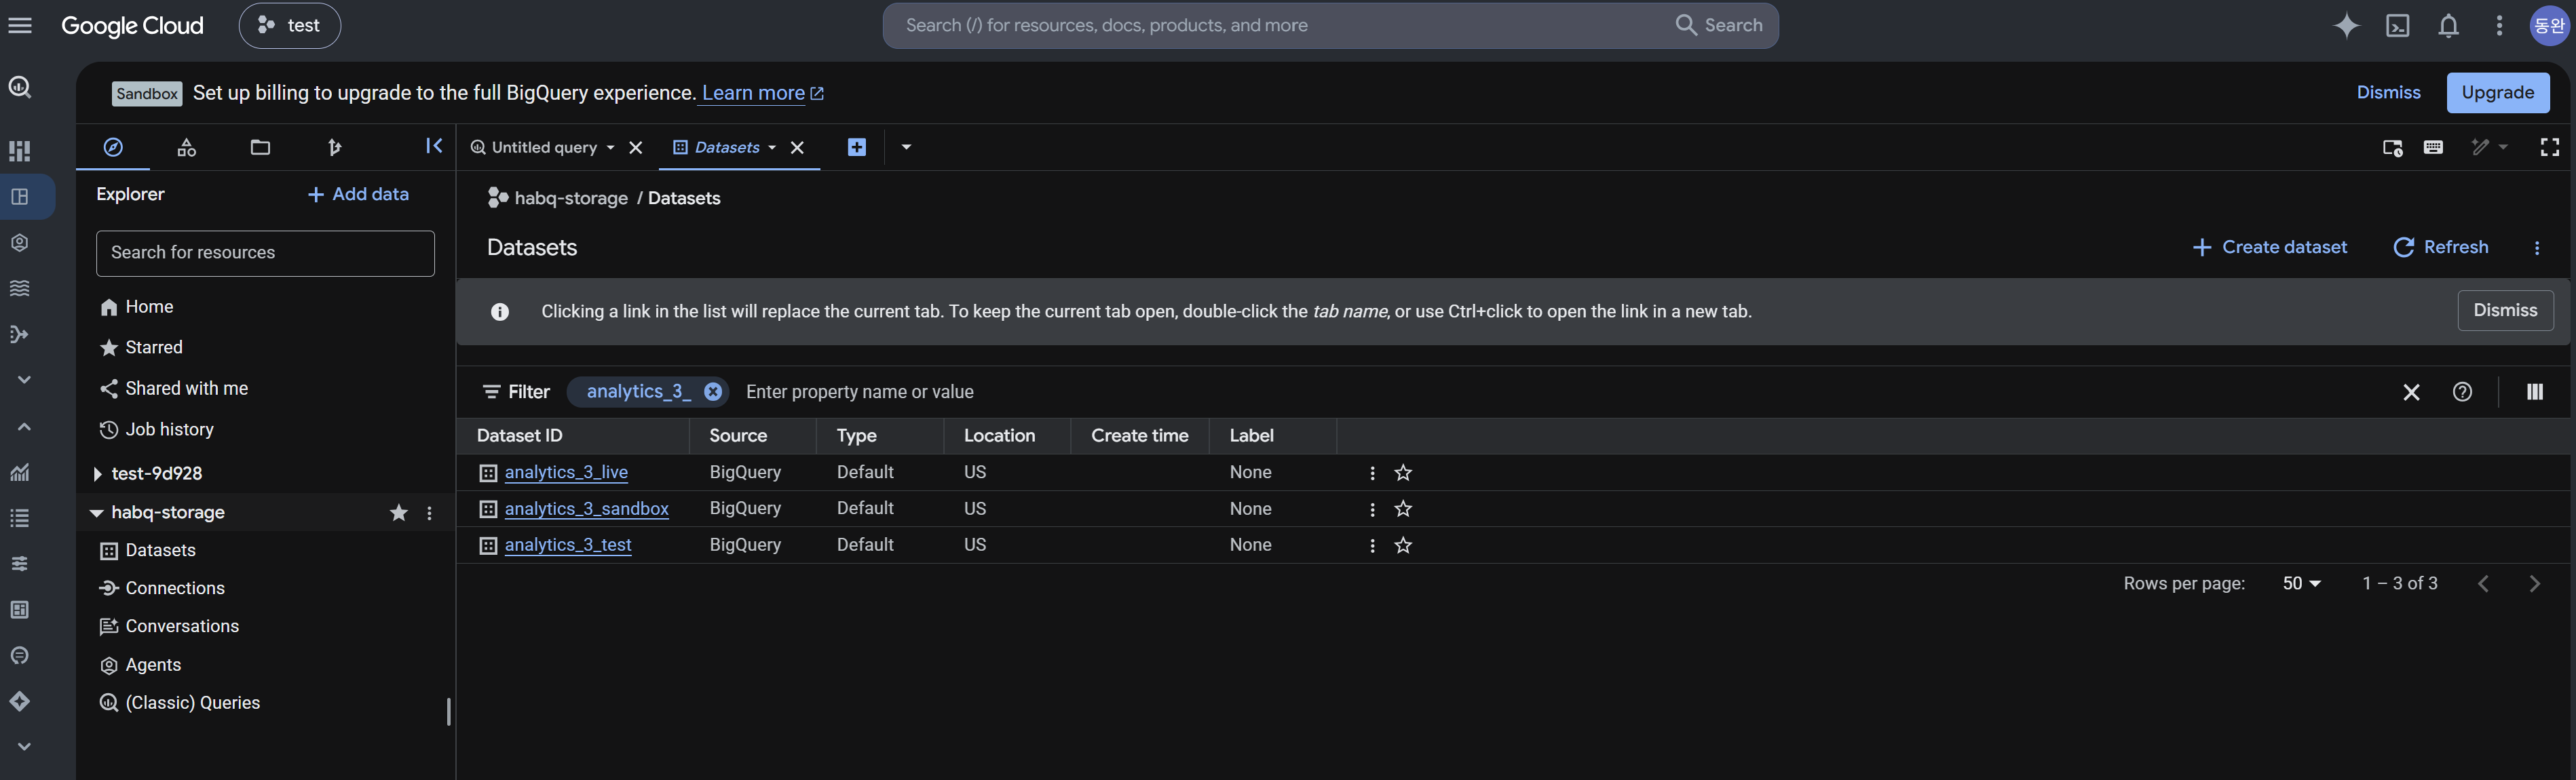Open filter help question mark icon
This screenshot has height=780, width=2576.
tap(2462, 392)
